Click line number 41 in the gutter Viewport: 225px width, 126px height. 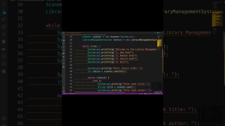(71, 75)
